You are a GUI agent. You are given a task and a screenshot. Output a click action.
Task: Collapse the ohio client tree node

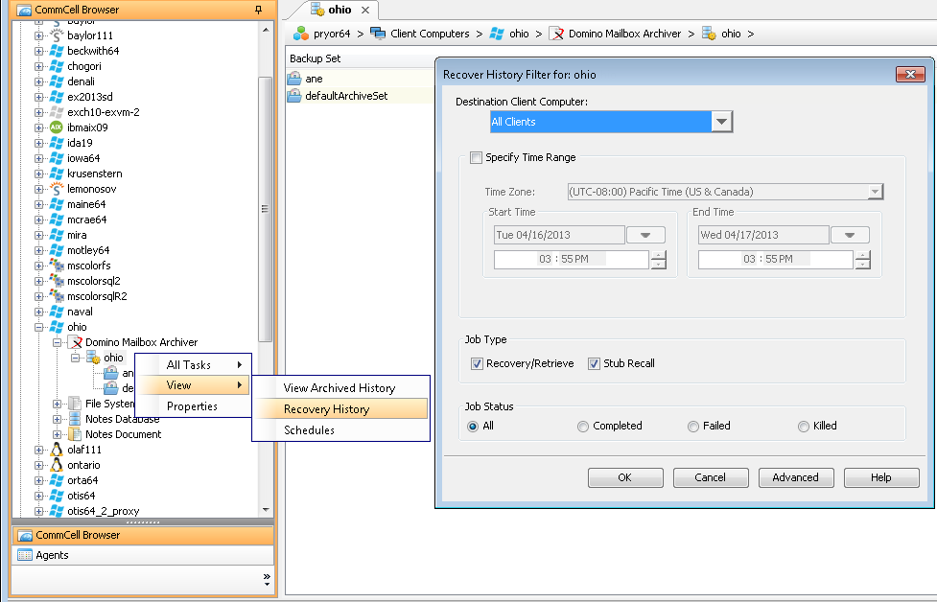pyautogui.click(x=39, y=327)
